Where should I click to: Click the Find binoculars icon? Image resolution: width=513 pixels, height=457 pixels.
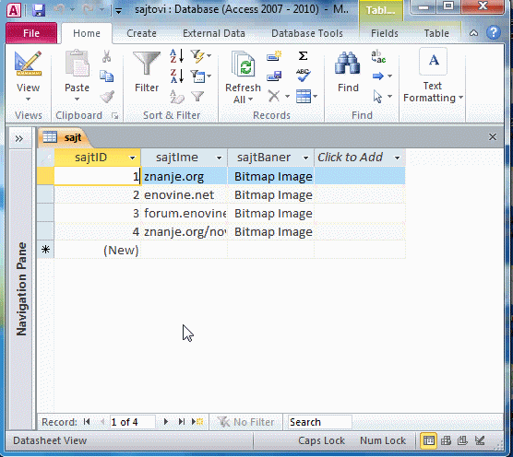pos(348,63)
